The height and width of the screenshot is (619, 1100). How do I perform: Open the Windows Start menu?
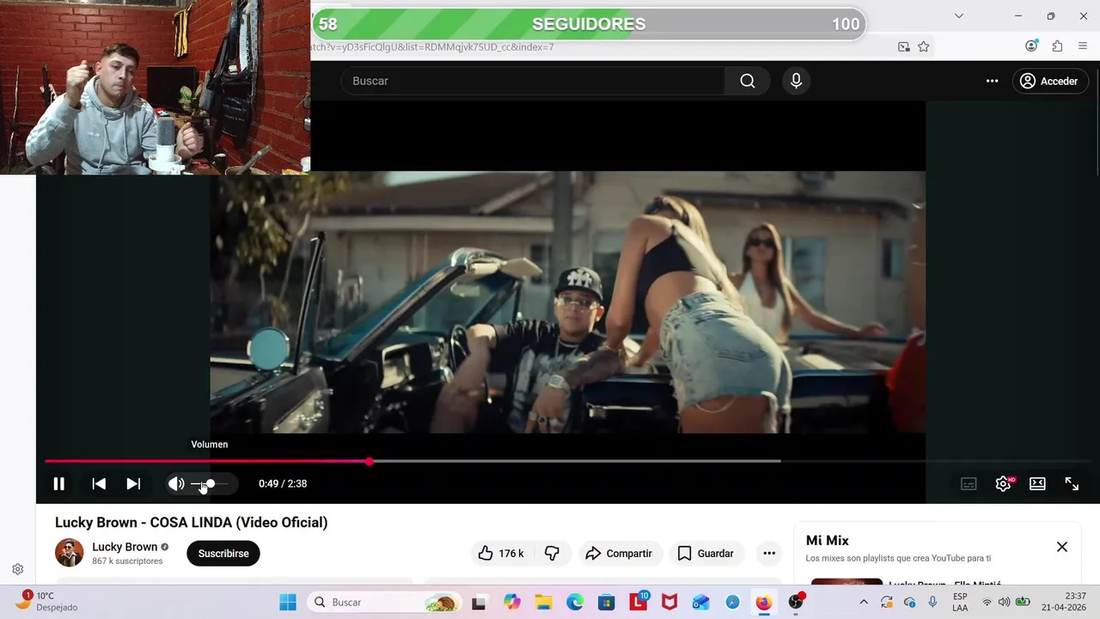click(288, 603)
